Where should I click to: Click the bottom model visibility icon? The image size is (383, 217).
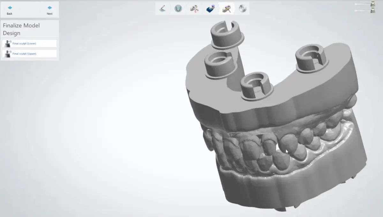[x=373, y=10]
